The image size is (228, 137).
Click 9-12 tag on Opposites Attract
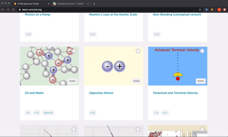[93, 113]
